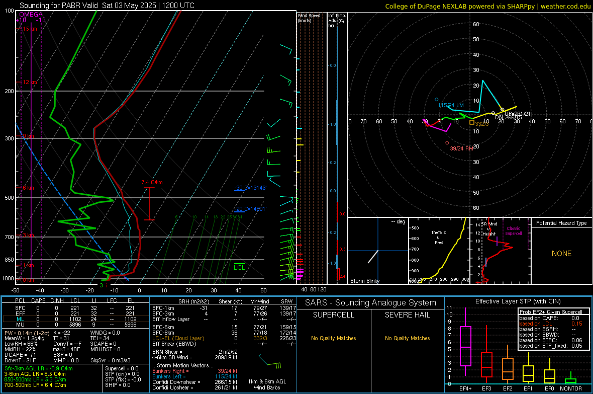Click the -20 C=14801' level label
Image resolution: width=593 pixels, height=394 pixels.
250,209
